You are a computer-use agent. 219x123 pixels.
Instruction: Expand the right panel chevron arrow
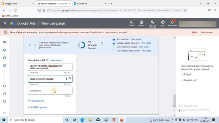(x=179, y=111)
